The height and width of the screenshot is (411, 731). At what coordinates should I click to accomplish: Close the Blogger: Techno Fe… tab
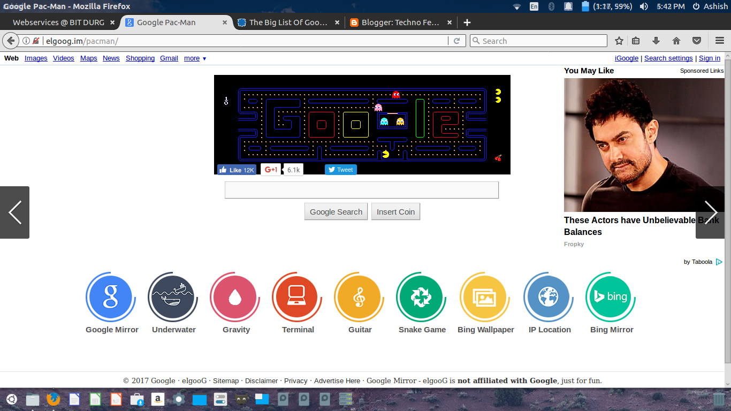click(450, 22)
